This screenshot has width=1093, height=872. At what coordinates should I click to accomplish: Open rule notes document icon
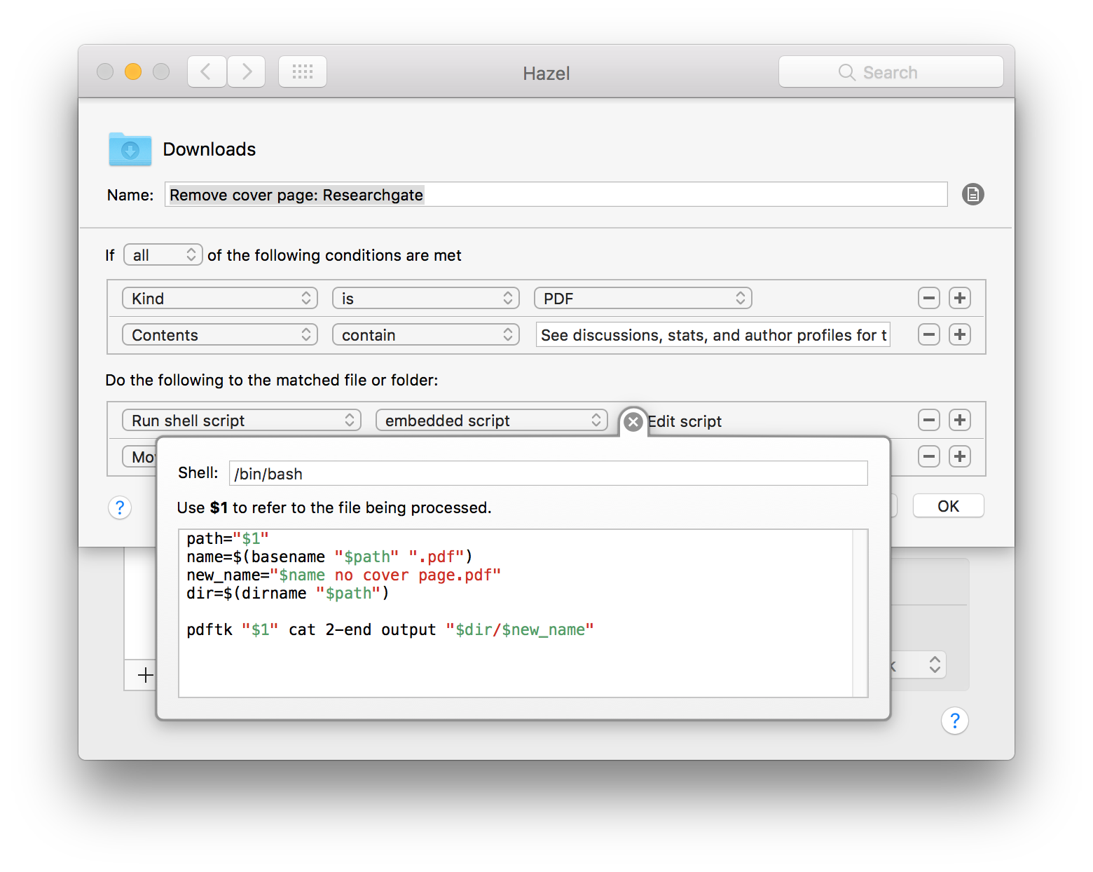click(x=972, y=194)
